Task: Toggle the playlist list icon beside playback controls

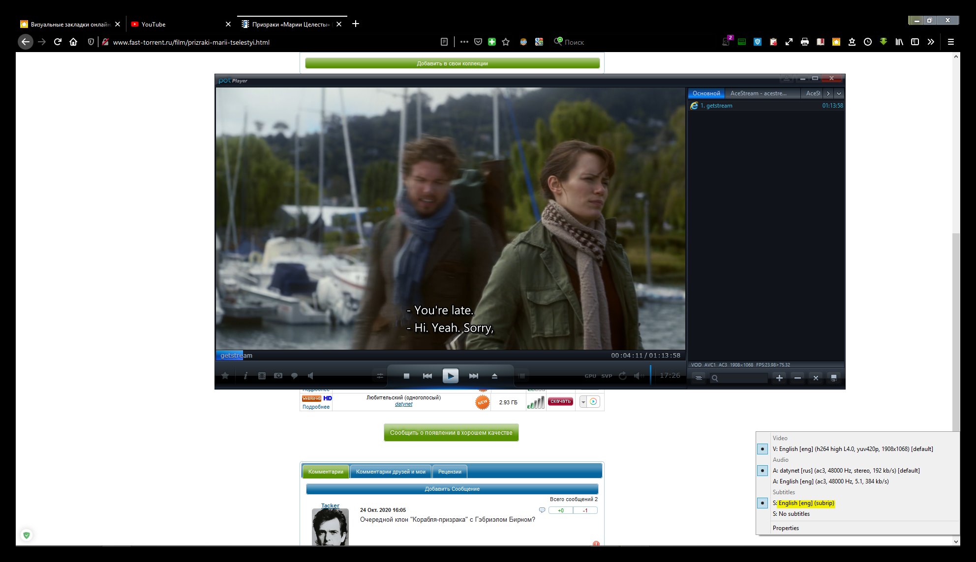Action: (522, 376)
